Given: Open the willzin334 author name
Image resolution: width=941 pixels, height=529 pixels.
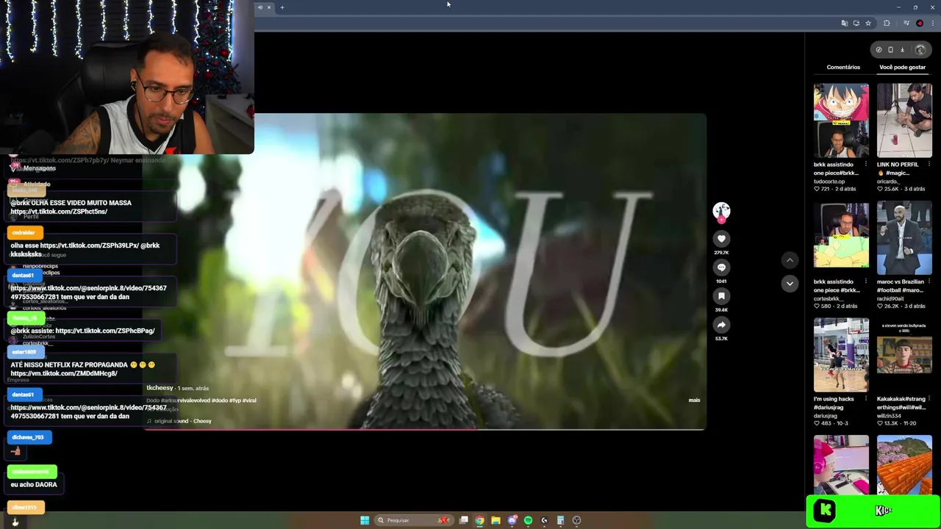Looking at the screenshot, I should [890, 416].
